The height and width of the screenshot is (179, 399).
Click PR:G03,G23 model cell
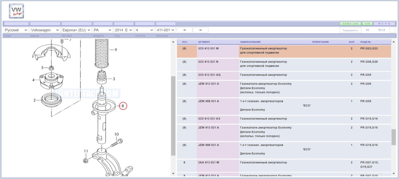pos(369,48)
